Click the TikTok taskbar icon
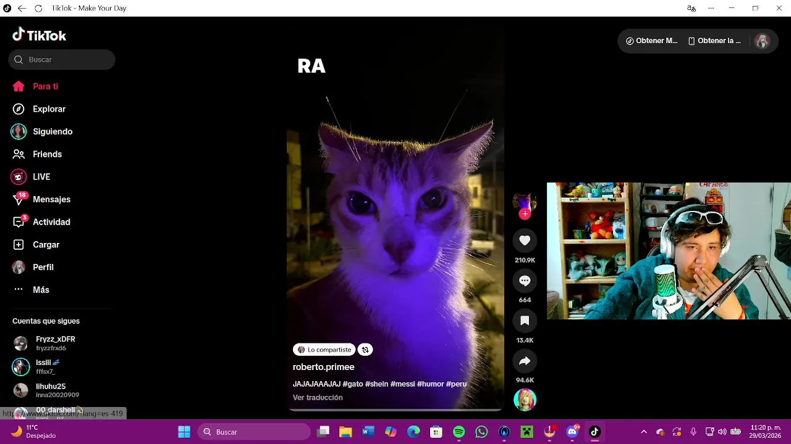791x444 pixels. coord(594,432)
